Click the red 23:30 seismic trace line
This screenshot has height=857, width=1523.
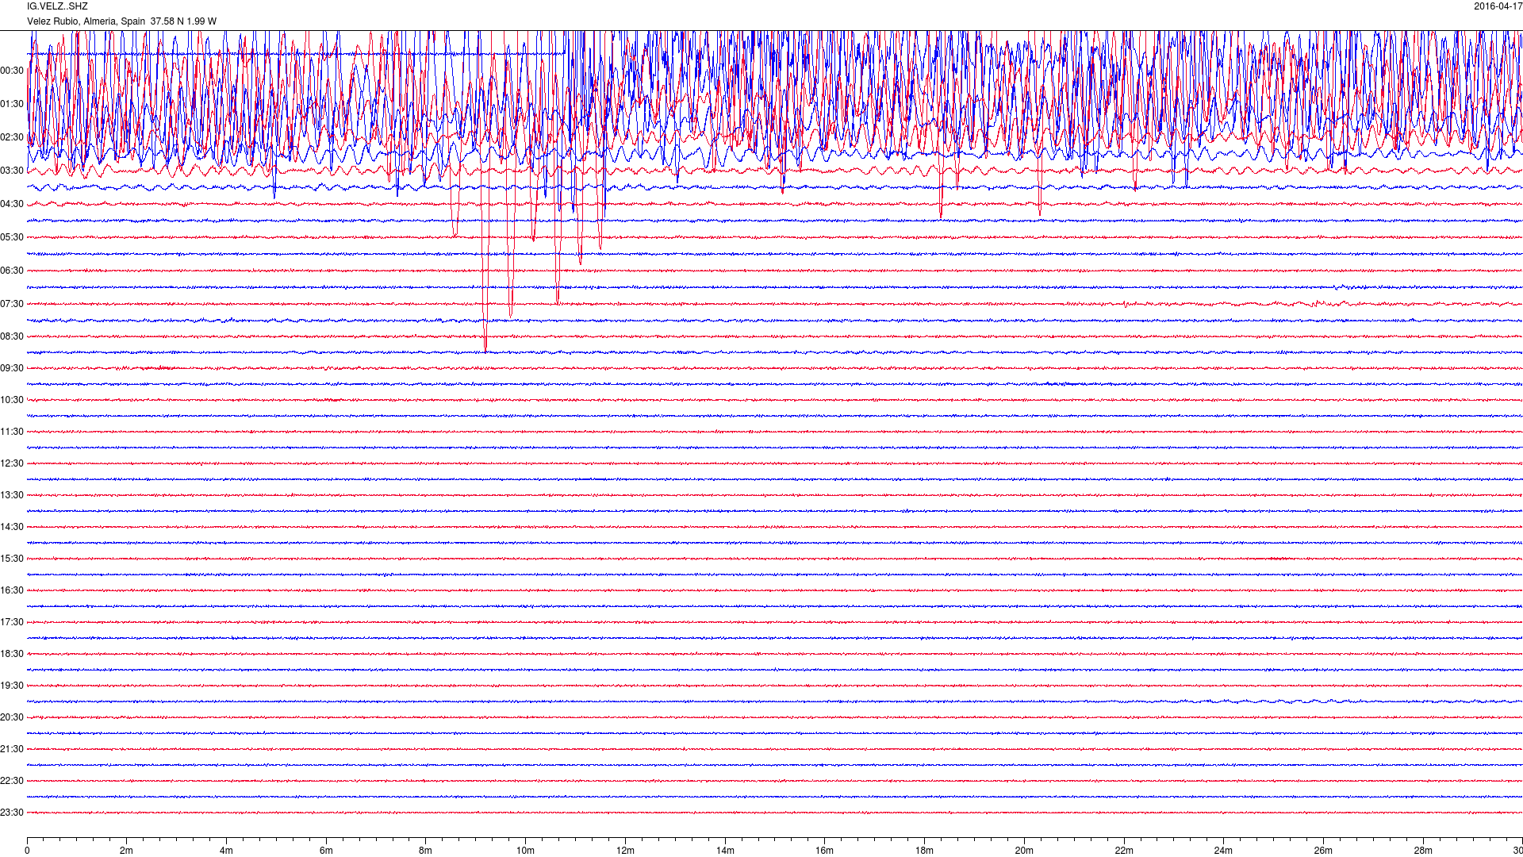click(775, 813)
